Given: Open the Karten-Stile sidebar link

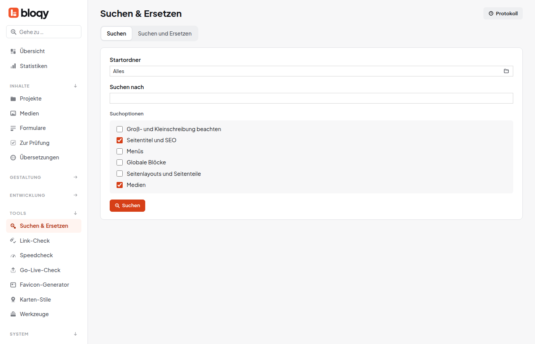Looking at the screenshot, I should [44, 300].
